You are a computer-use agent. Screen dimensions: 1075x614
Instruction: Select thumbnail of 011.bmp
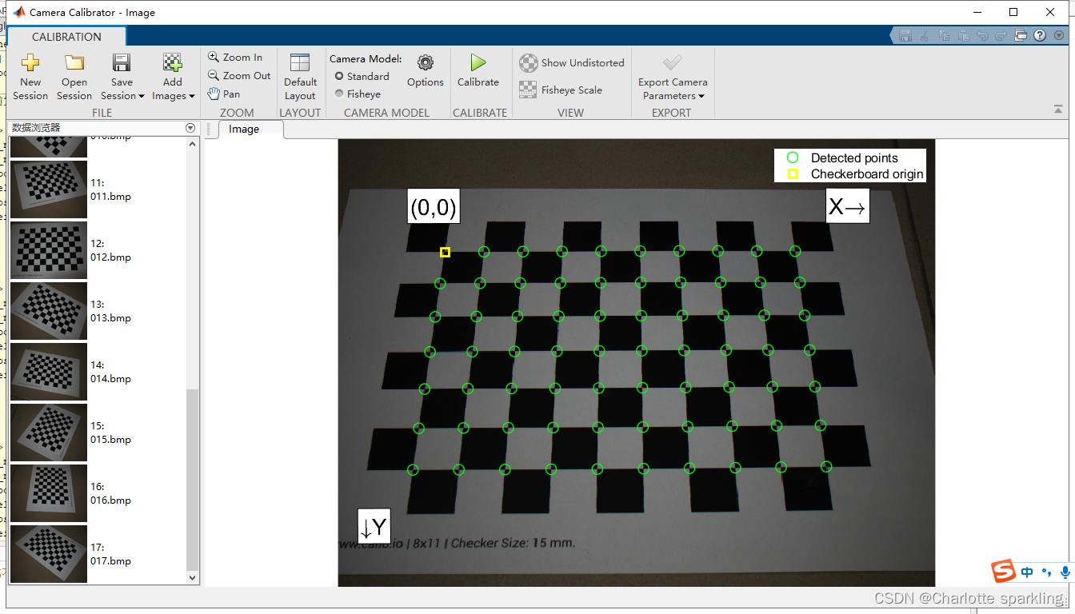[49, 189]
